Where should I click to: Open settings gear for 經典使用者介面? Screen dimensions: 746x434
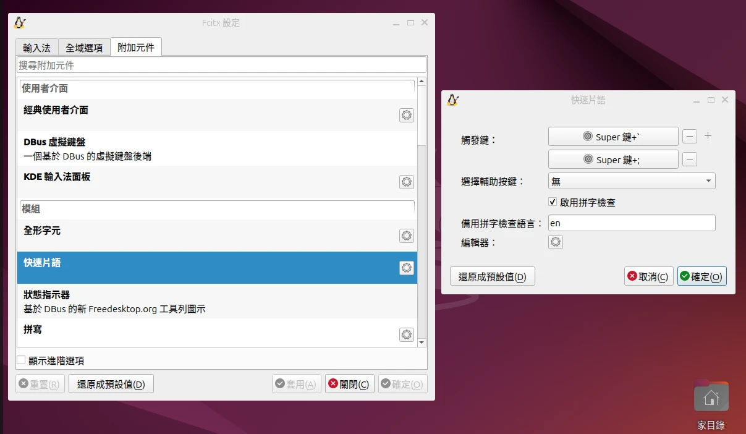point(406,115)
